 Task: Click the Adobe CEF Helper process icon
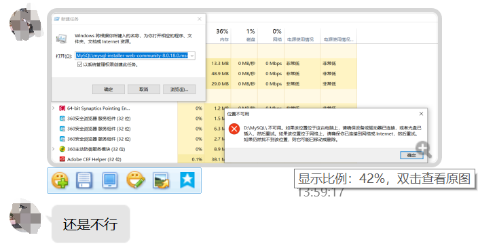tap(62, 159)
